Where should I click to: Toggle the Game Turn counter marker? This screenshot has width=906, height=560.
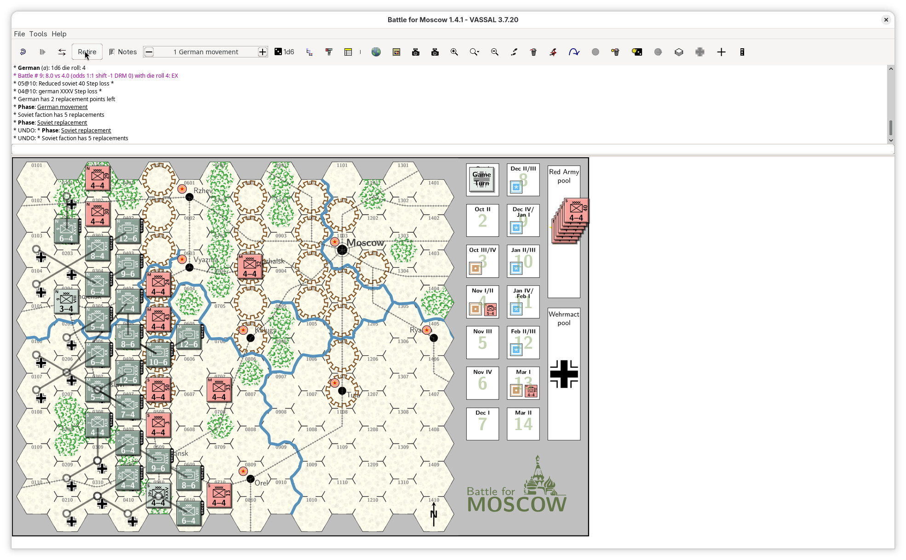482,179
